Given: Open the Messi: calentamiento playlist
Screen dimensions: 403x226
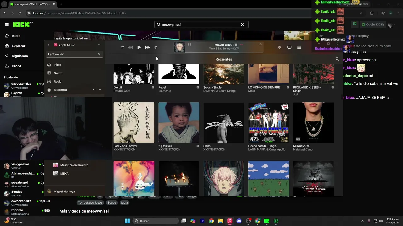Looking at the screenshot, I should pyautogui.click(x=74, y=165).
